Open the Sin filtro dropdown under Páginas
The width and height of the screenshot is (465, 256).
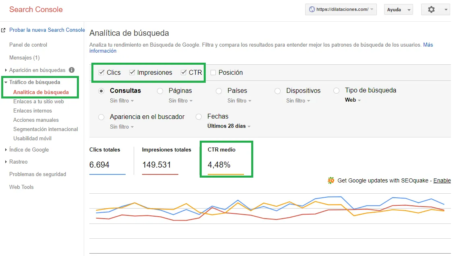pos(181,100)
